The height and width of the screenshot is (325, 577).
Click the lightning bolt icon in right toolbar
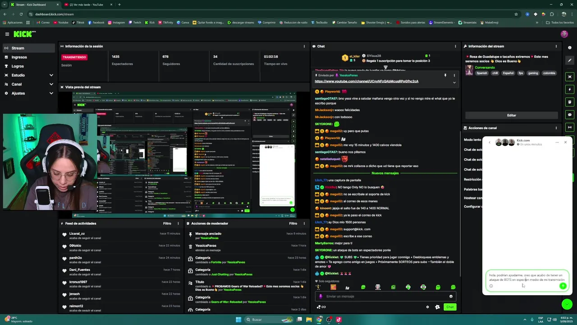coord(570,89)
